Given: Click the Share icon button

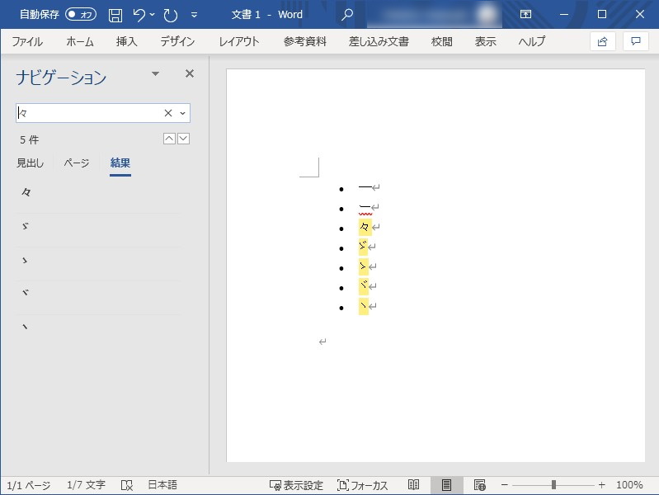Looking at the screenshot, I should (603, 41).
